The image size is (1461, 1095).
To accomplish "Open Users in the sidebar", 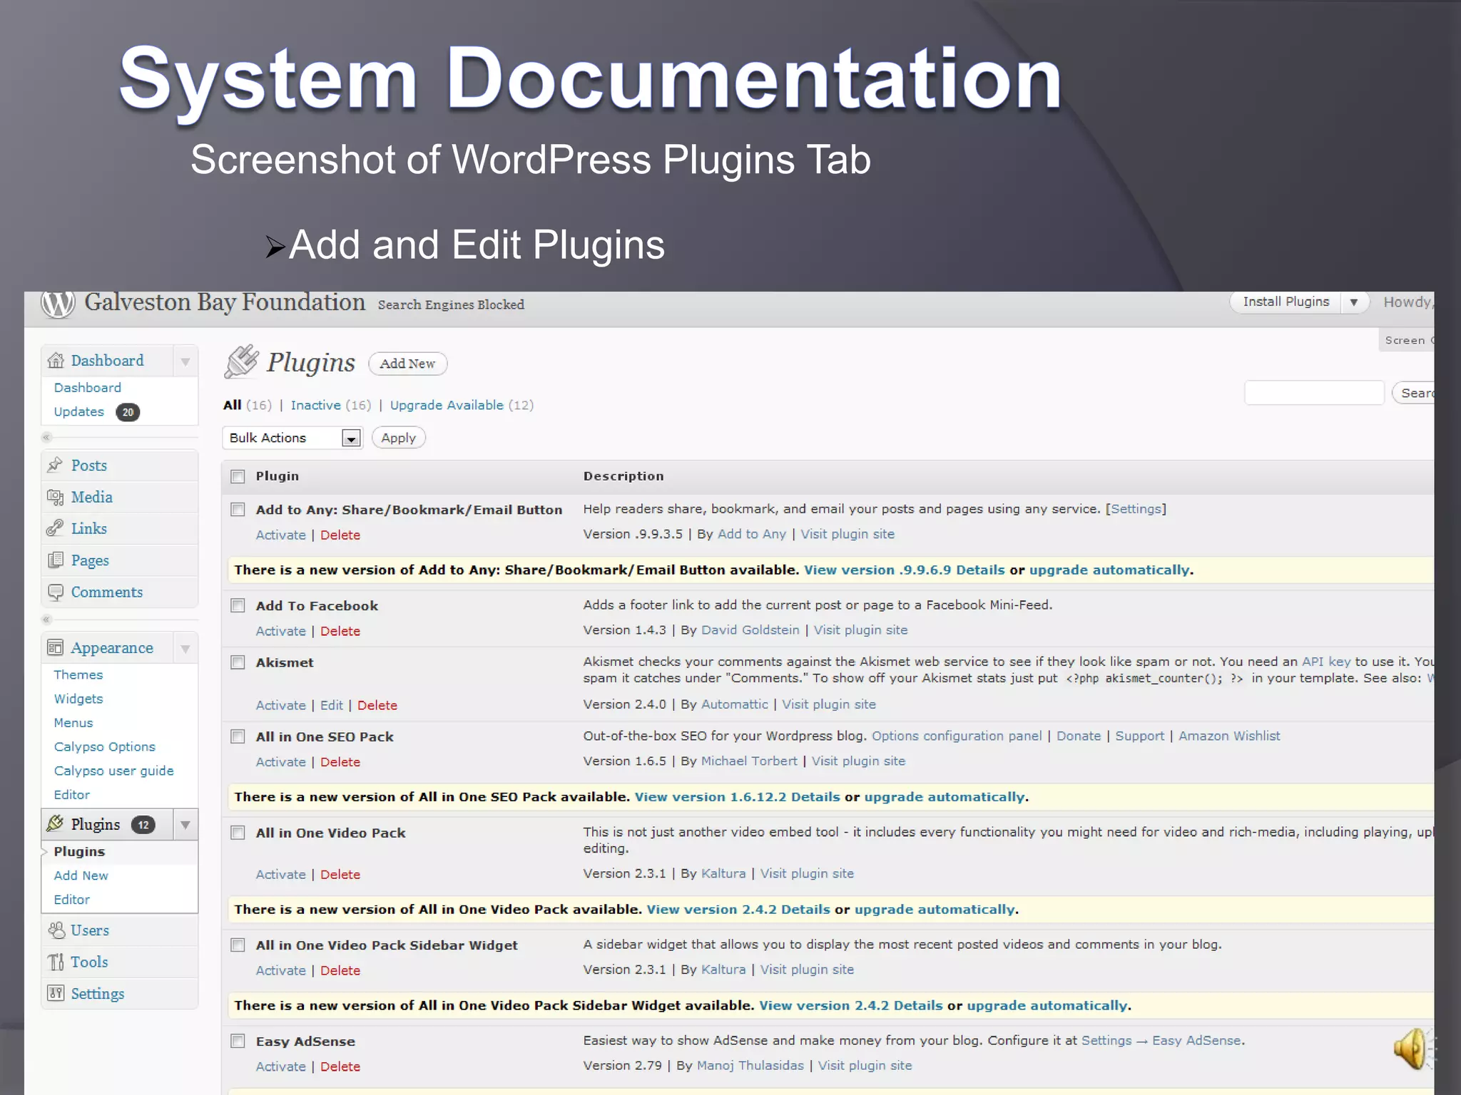I will (x=90, y=930).
